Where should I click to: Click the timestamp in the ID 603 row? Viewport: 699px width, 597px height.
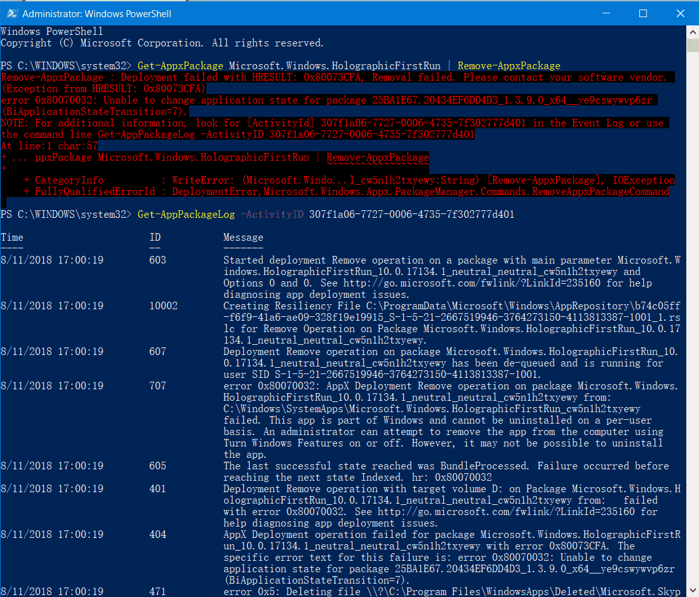[52, 260]
